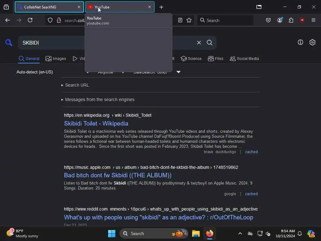This screenshot has width=321, height=241.
Task: View site security lock information
Action: point(59,20)
